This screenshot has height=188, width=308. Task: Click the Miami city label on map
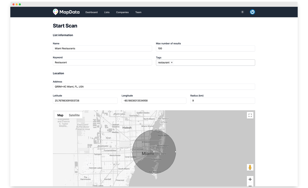point(148,153)
